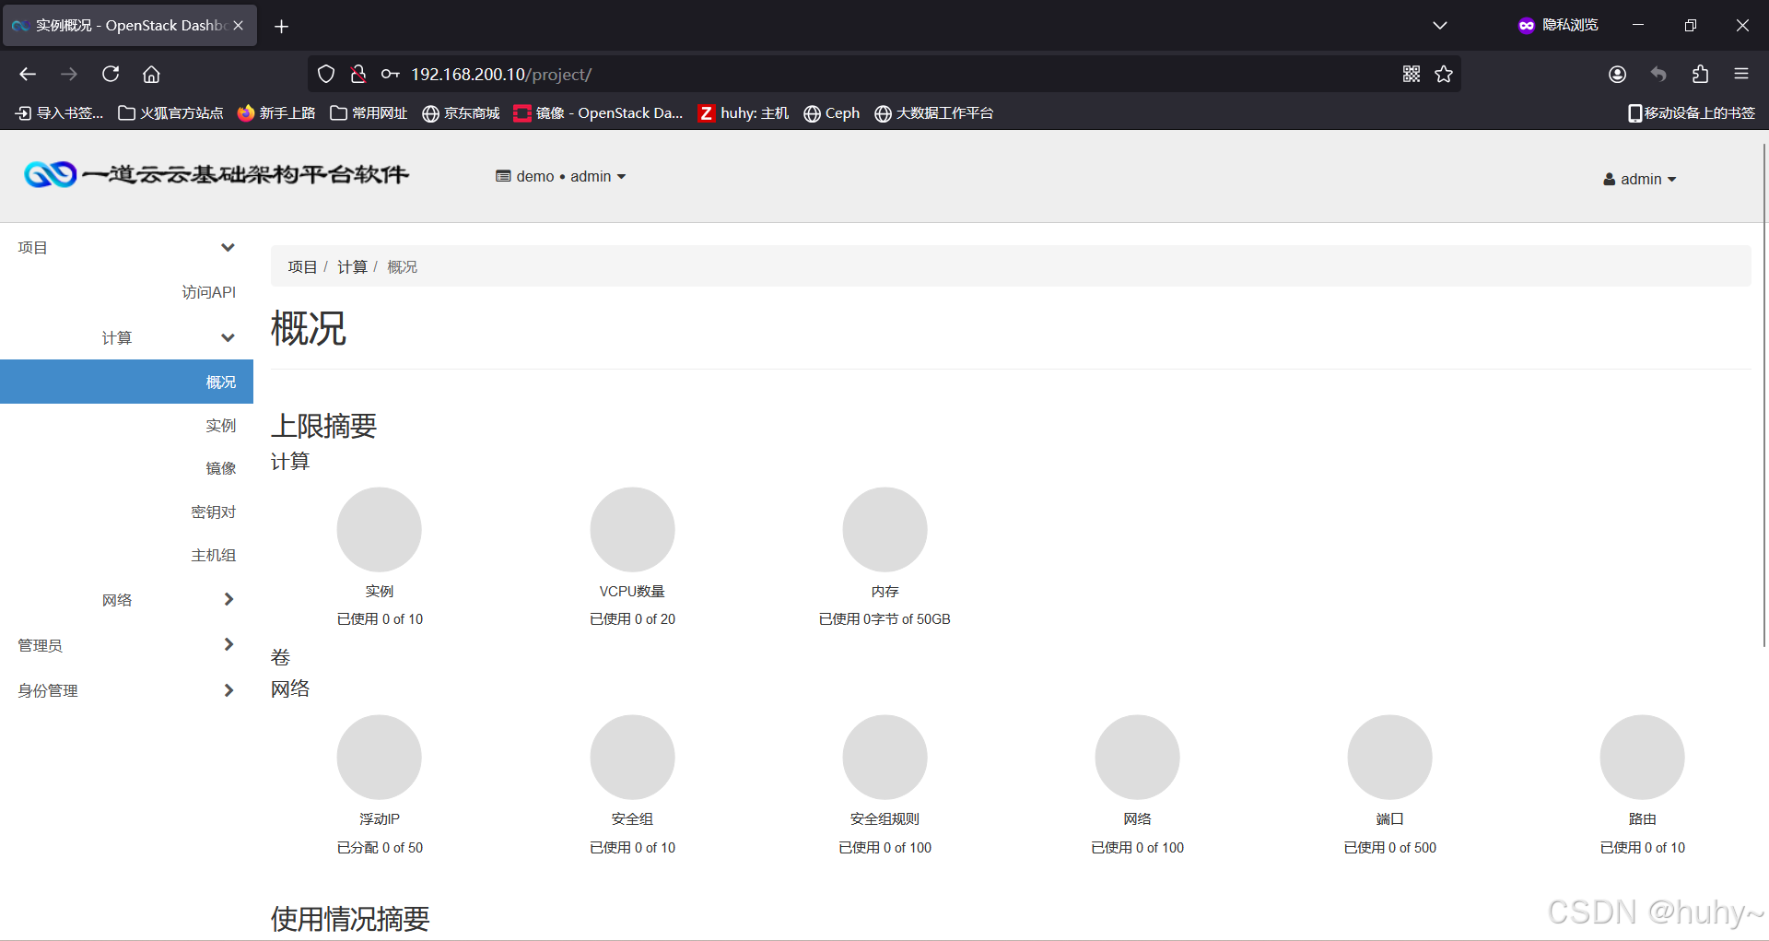1769x941 pixels.
Task: Open the QR code icon in address bar
Action: 1412,74
